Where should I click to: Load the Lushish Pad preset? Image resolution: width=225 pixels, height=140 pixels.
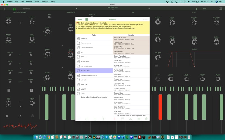pos(131,43)
